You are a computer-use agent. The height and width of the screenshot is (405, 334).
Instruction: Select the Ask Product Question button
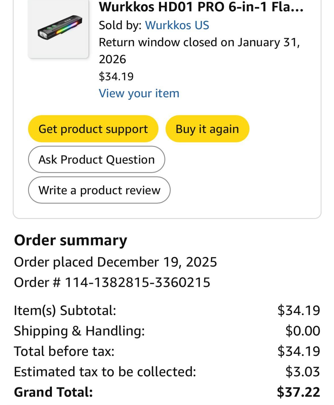pyautogui.click(x=96, y=159)
